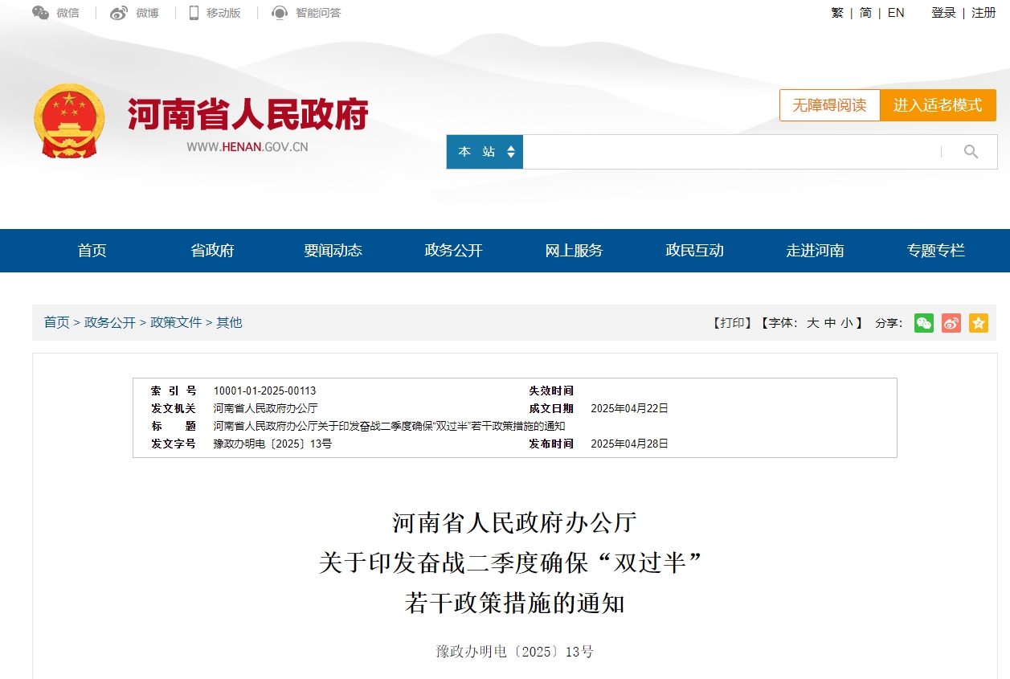The width and height of the screenshot is (1010, 679).
Task: Switch the site language to EN
Action: click(897, 13)
